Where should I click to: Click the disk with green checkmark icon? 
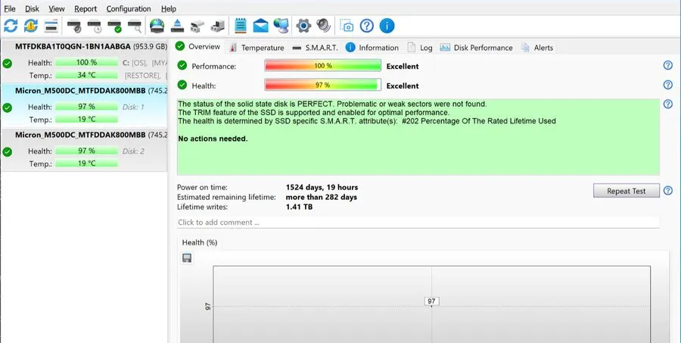[115, 26]
